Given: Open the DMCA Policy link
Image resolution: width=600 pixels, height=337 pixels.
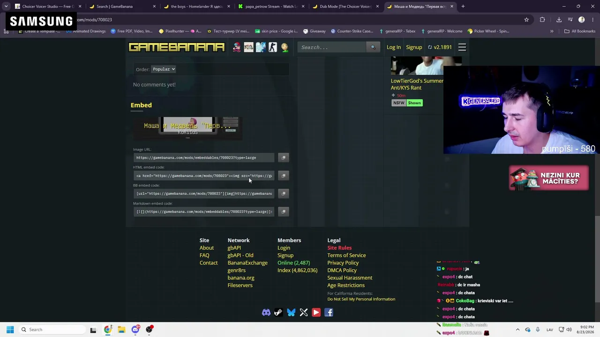Looking at the screenshot, I should click(342, 271).
